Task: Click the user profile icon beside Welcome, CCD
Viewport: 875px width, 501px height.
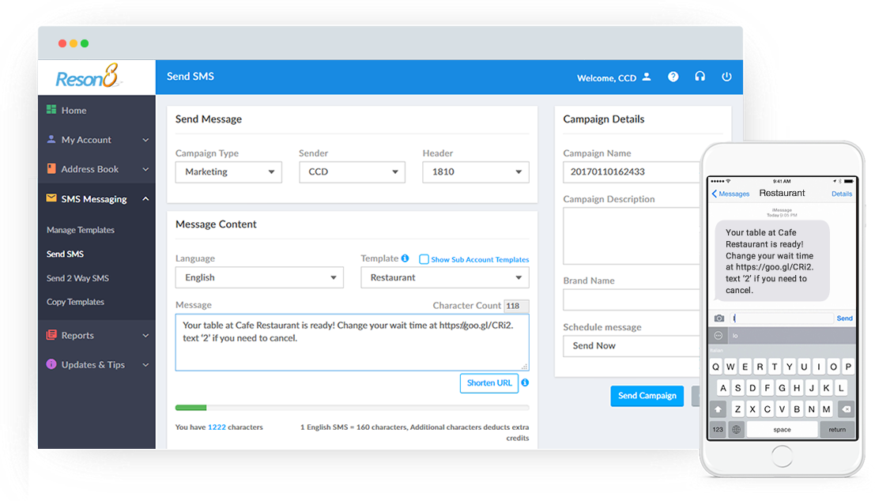Action: point(646,77)
